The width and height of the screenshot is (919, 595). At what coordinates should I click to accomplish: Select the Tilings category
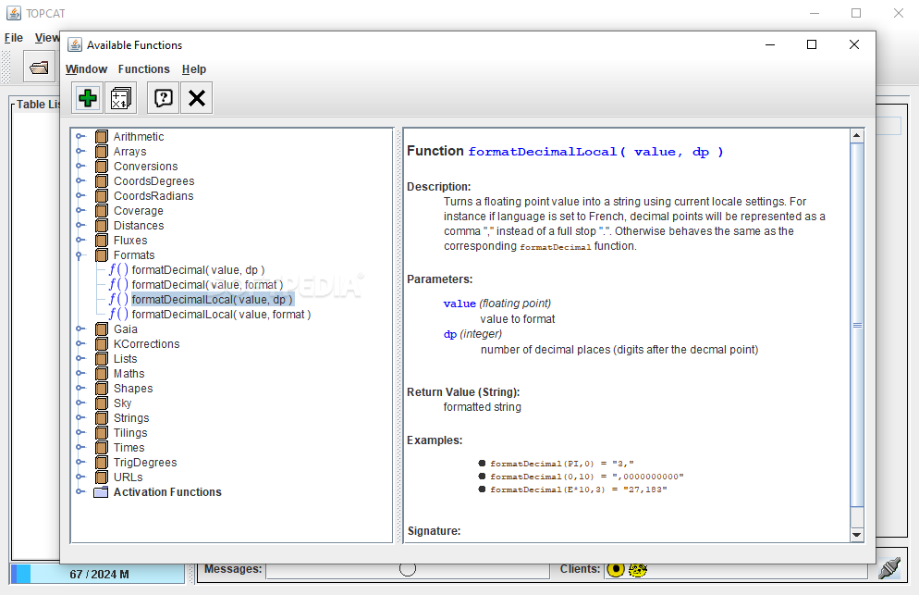click(x=130, y=433)
